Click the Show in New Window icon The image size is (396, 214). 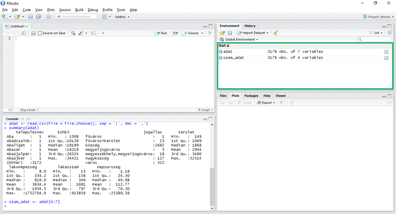tap(23, 33)
